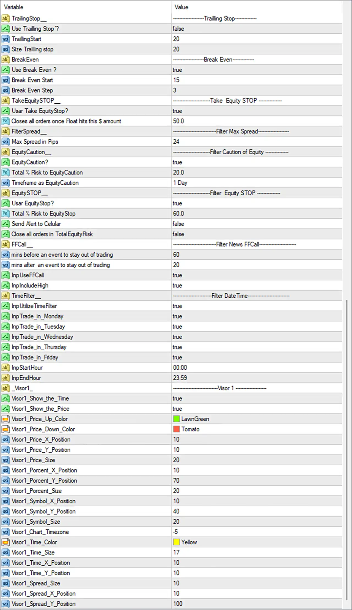Click the string icon beside TrailingStop__
352x610 pixels.
5,18
